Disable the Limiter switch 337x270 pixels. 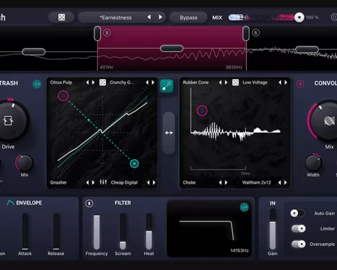299,229
